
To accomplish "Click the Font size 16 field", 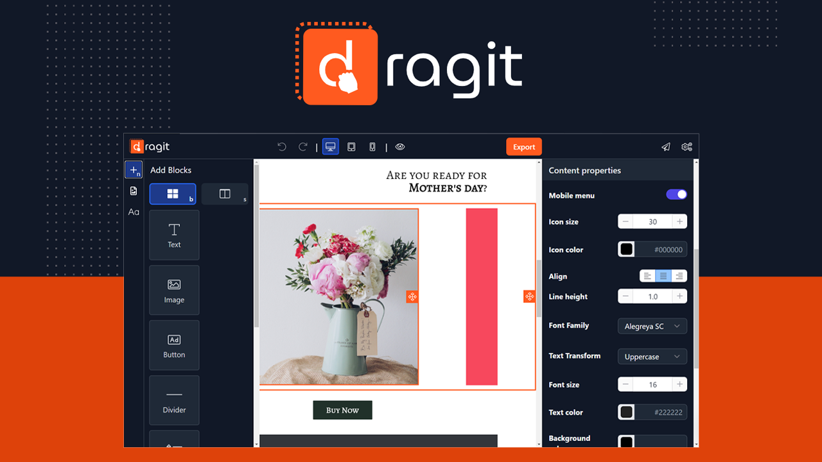I will pyautogui.click(x=652, y=384).
